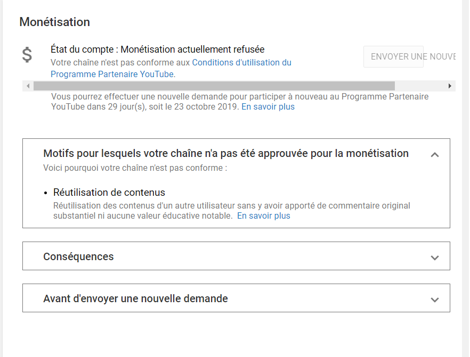Click En savoir plus after 23 octobre 2019
This screenshot has width=470, height=357.
tap(268, 107)
